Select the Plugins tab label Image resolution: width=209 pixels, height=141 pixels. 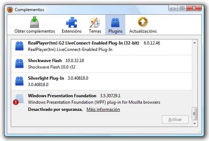(115, 31)
